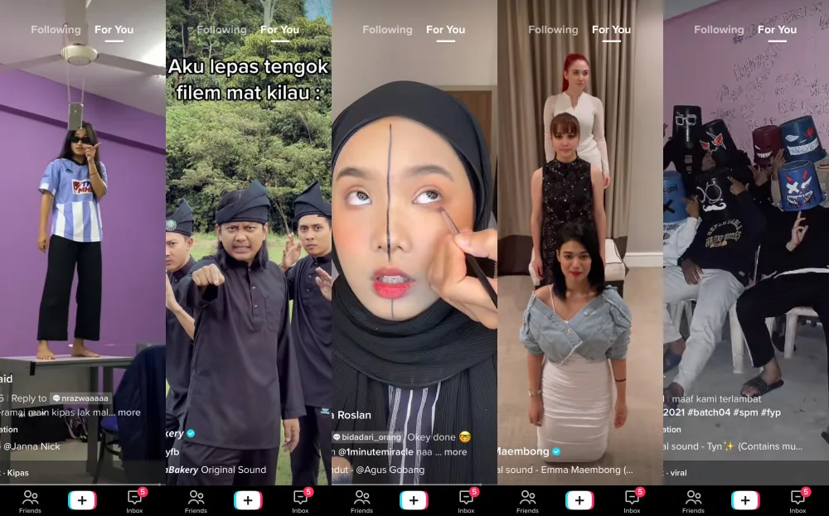829x516 pixels.
Task: Switch to Following tab on the makeup video
Action: point(387,30)
